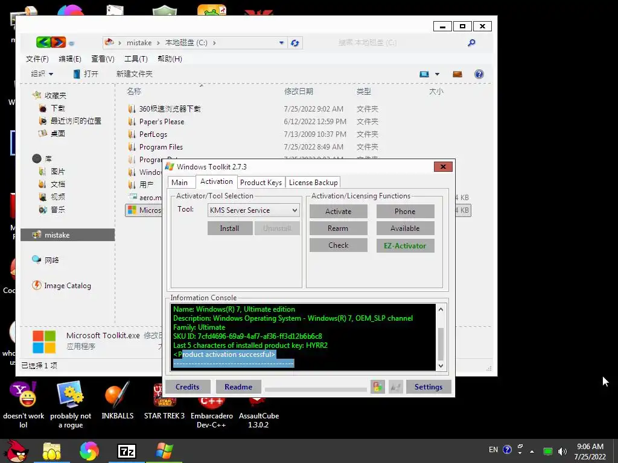Click the Windows Toolkit icon button next to Settings
Viewport: 618px width, 463px height.
[396, 387]
